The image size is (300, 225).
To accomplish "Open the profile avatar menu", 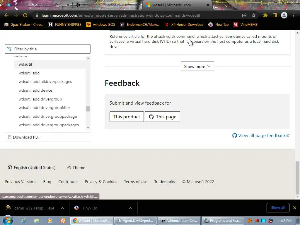I will pos(284,15).
